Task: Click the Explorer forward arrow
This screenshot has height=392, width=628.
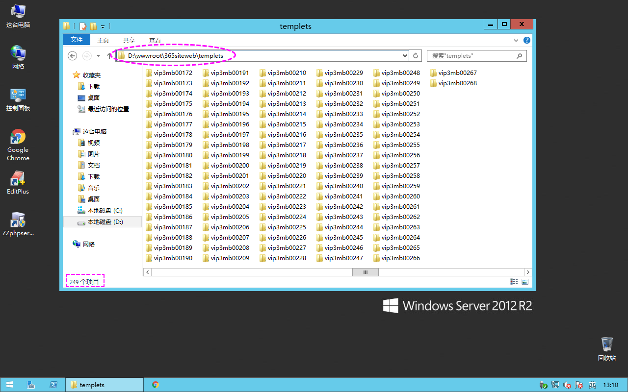Action: pyautogui.click(x=87, y=56)
